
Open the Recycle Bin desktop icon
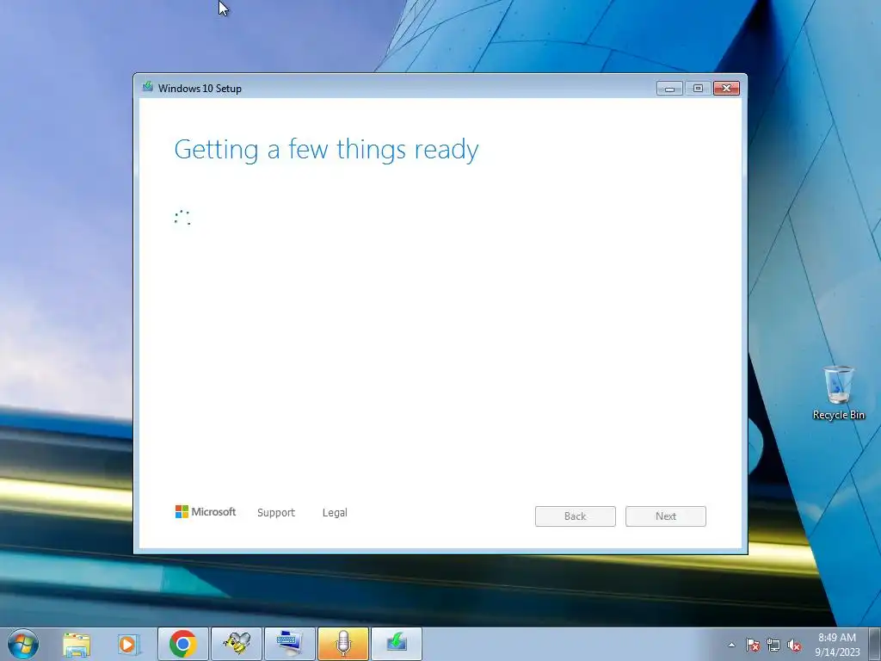[x=838, y=392]
